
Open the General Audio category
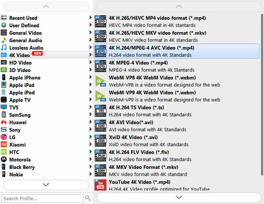coord(47,40)
